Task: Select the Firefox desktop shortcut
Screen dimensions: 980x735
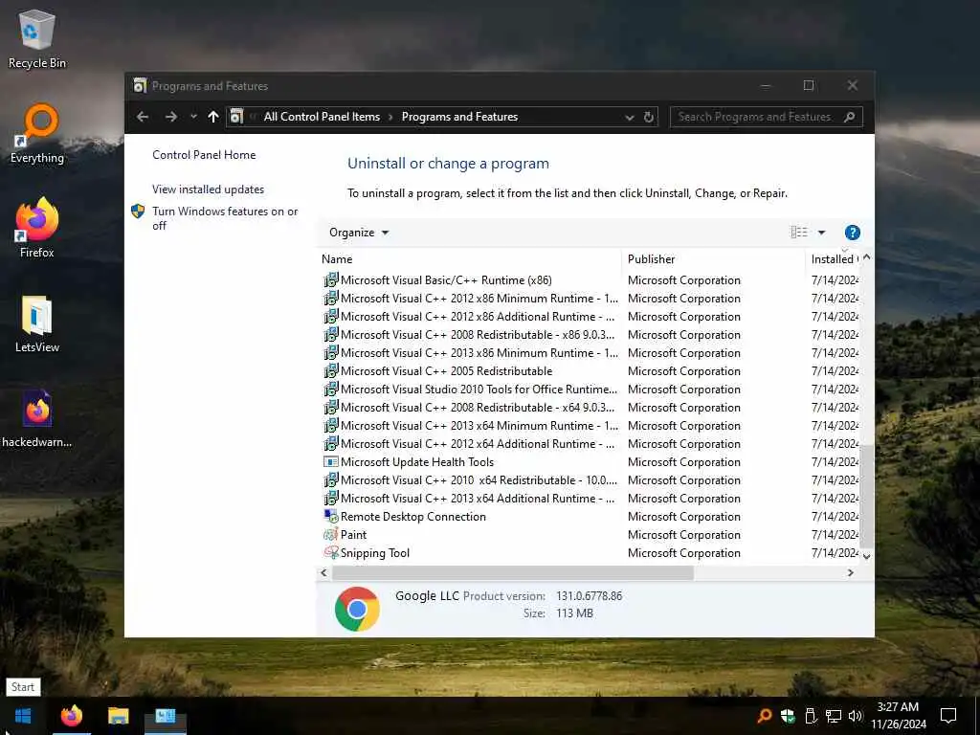Action: coord(37,228)
